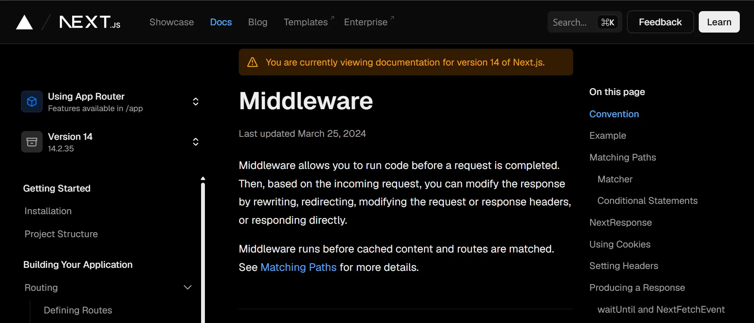Click the Vercel triangle logo
Image resolution: width=754 pixels, height=323 pixels.
[x=24, y=22]
